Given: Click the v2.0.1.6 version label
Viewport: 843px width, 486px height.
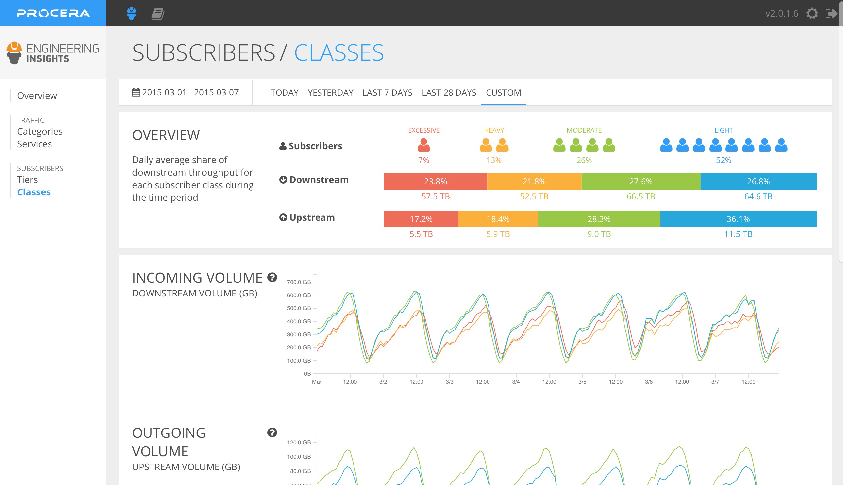Looking at the screenshot, I should (x=782, y=13).
